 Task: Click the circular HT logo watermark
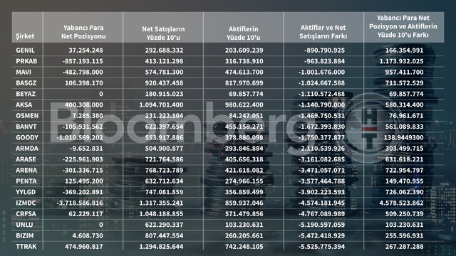coord(370,129)
